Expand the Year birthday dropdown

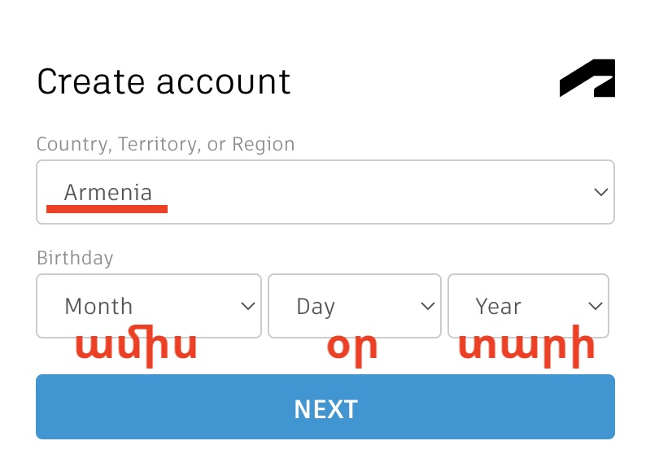click(528, 306)
